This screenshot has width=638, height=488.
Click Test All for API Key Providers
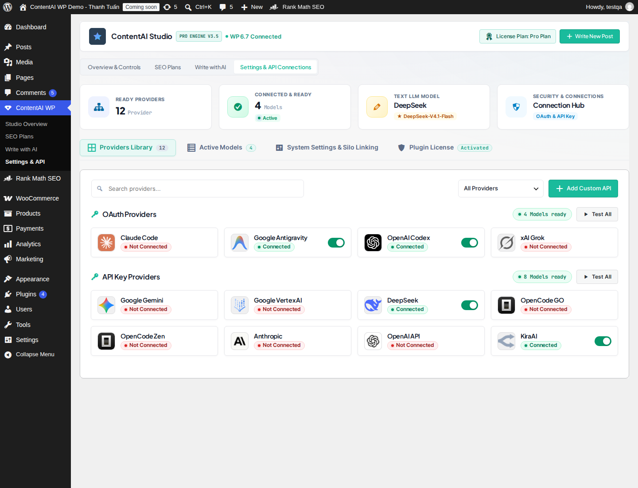[597, 277]
